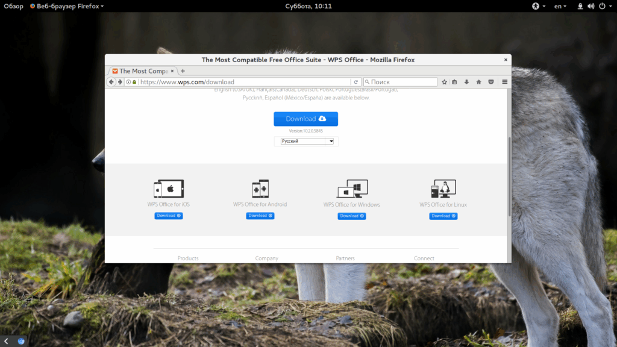
Task: Click 'WPS Office for Windows' label
Action: [352, 205]
